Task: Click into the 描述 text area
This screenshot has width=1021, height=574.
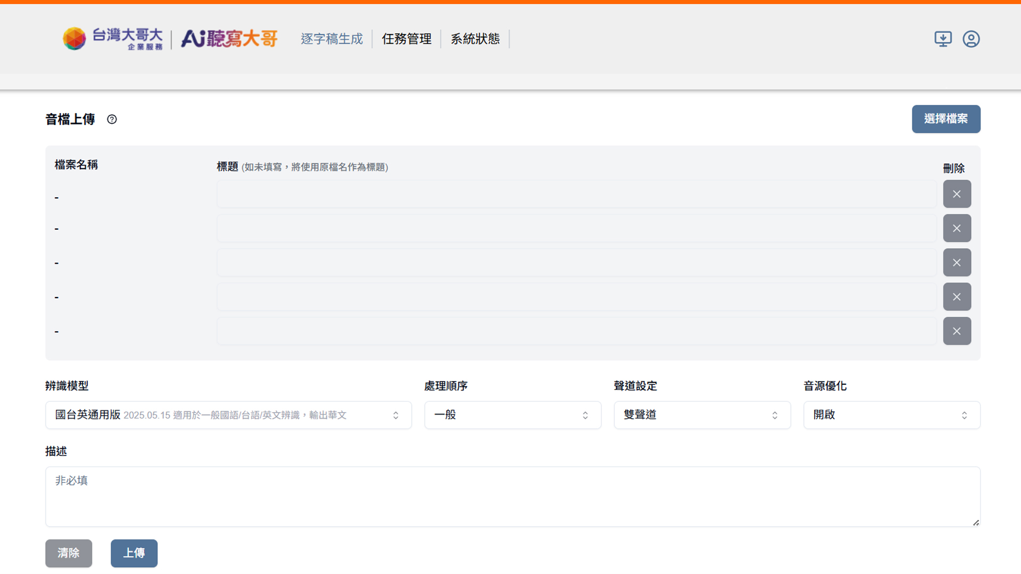Action: coord(512,497)
